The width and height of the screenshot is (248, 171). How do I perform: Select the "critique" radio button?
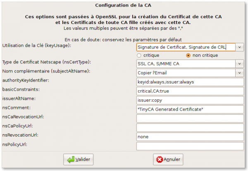click(139, 55)
